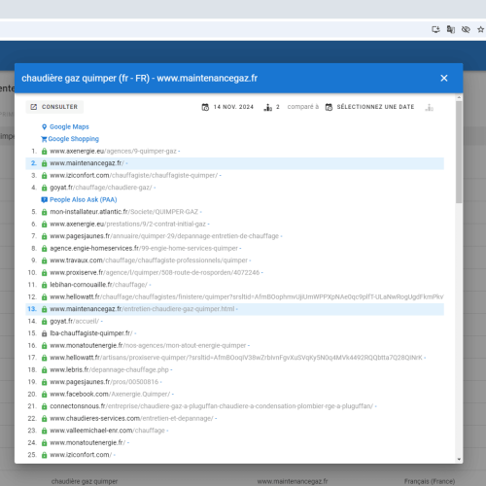Screen dimensions: 486x486
Task: Click the crossed-out eye icon in address bar
Action: 466,29
